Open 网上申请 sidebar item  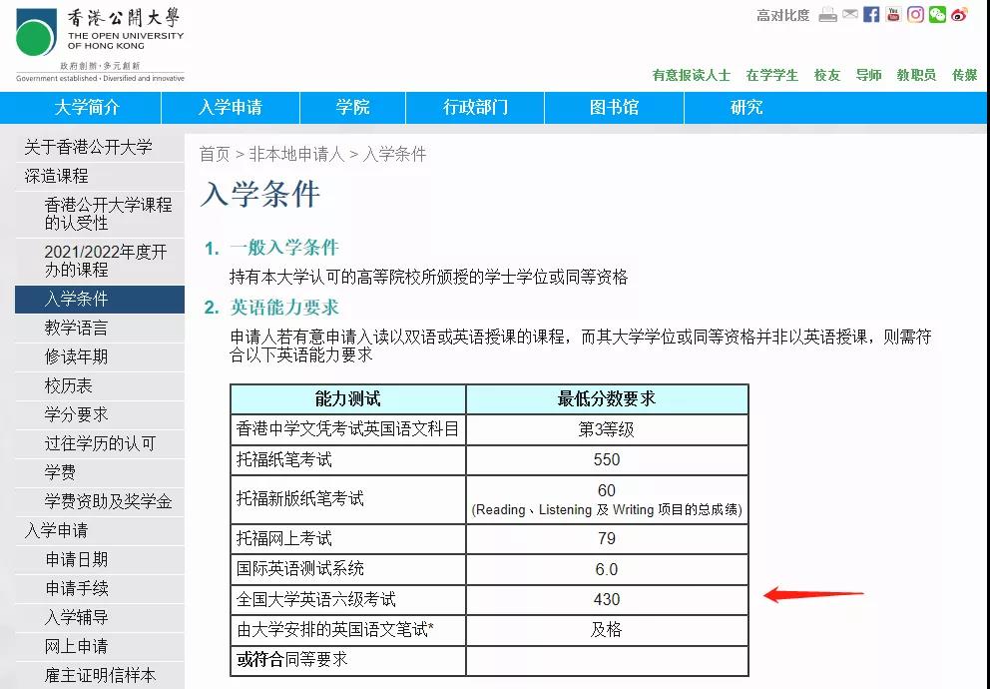point(100,647)
